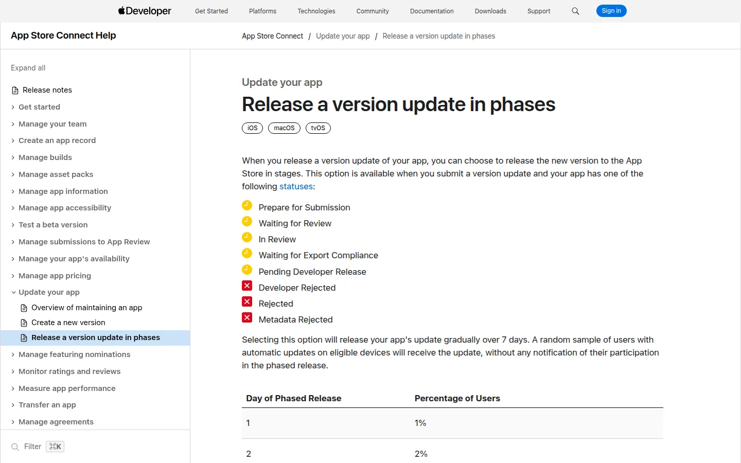Click Release a version update in phases breadcrumb
This screenshot has width=741, height=463.
click(x=439, y=36)
